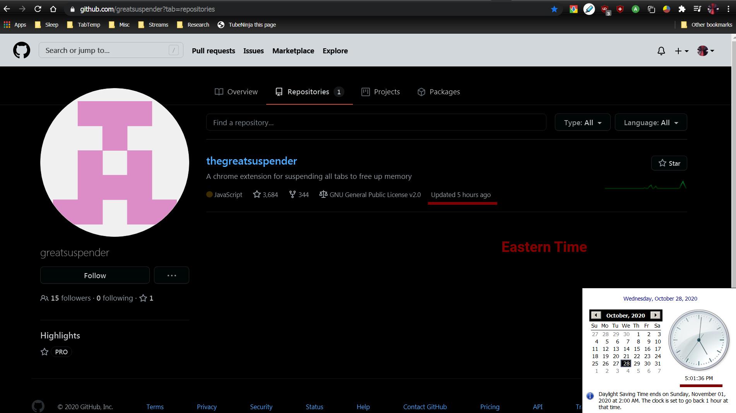Open the API footer link
The width and height of the screenshot is (736, 413).
(537, 407)
